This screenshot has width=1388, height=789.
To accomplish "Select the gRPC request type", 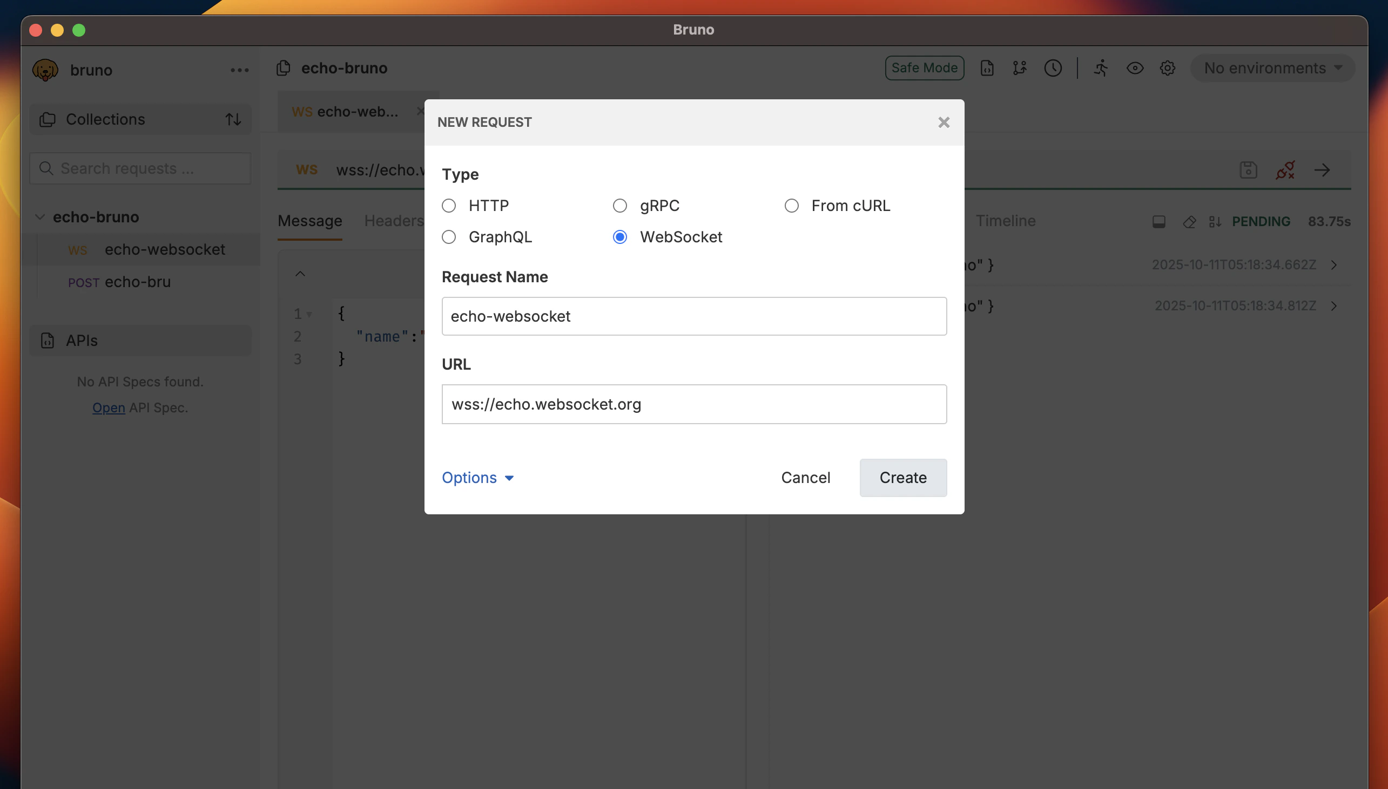I will coord(619,206).
